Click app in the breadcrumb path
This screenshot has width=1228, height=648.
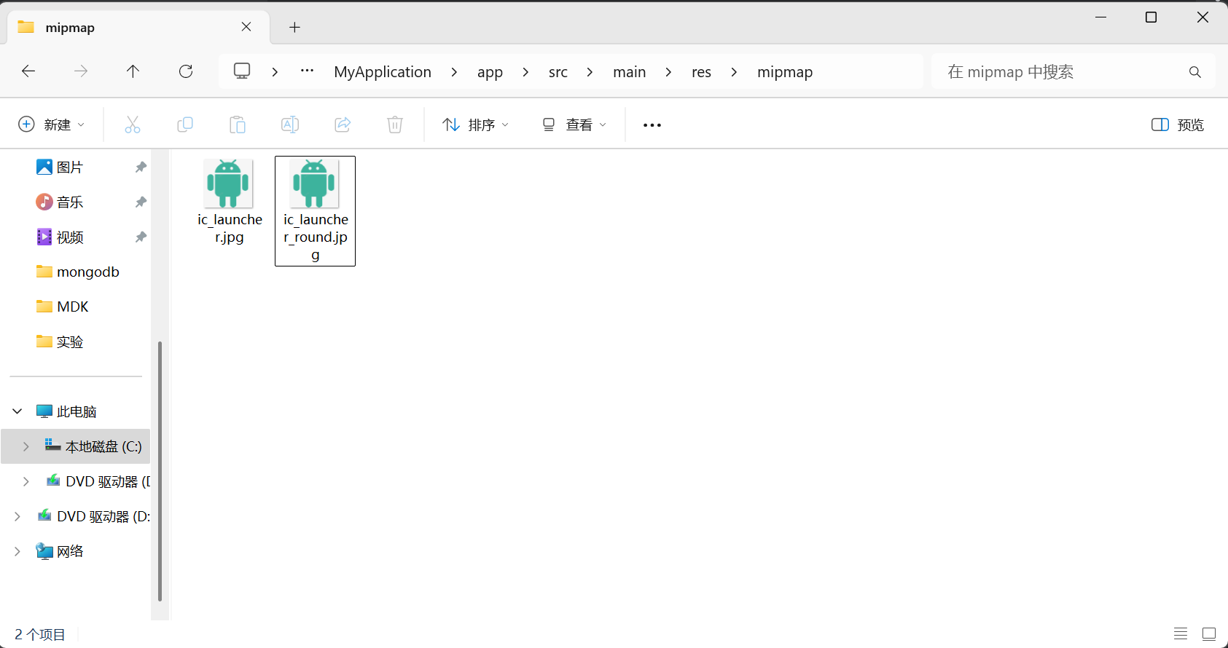click(x=490, y=71)
